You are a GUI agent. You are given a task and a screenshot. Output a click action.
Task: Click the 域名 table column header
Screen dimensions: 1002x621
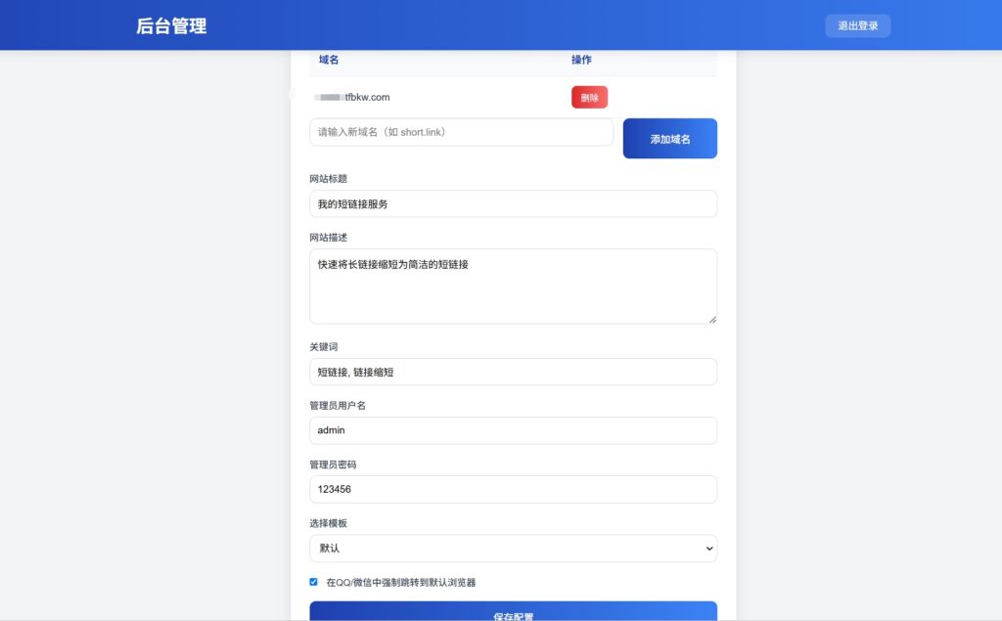coord(327,60)
